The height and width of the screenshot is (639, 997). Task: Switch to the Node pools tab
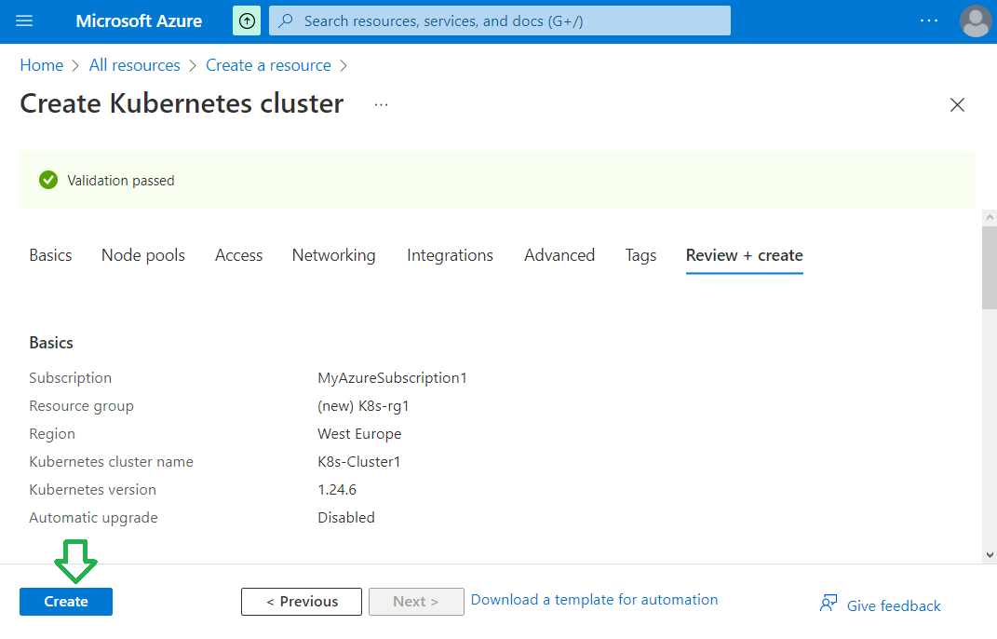[143, 255]
